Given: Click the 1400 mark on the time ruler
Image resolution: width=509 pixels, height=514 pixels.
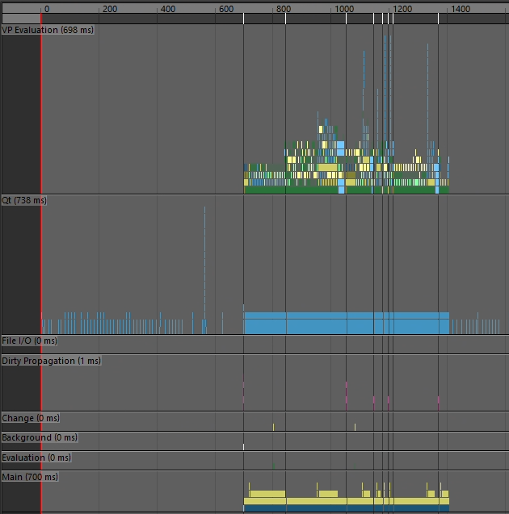Looking at the screenshot, I should 461,9.
